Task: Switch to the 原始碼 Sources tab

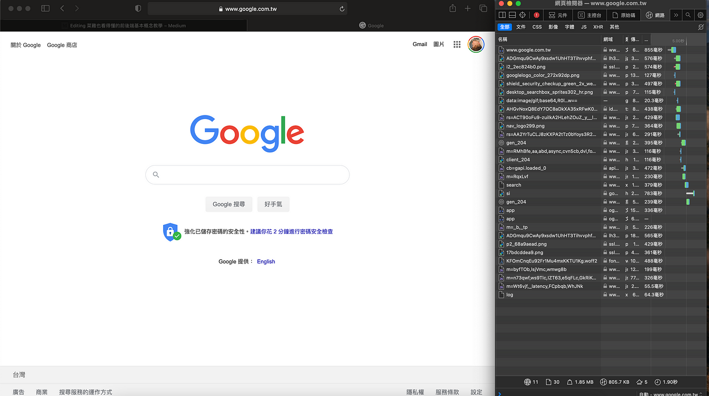Action: [x=623, y=15]
